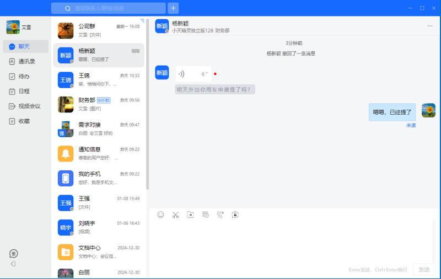The width and height of the screenshot is (441, 279).
Task: Click the scissors screenshot tool
Action: 175,214
